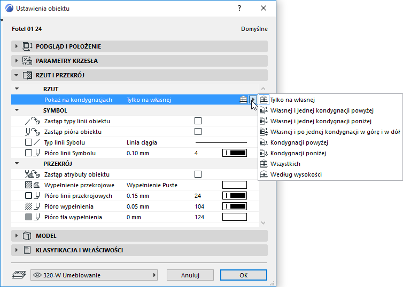Click the icon beside Kondygnacji poniżej option
Viewport: 403px width, 287px height.
pos(263,154)
